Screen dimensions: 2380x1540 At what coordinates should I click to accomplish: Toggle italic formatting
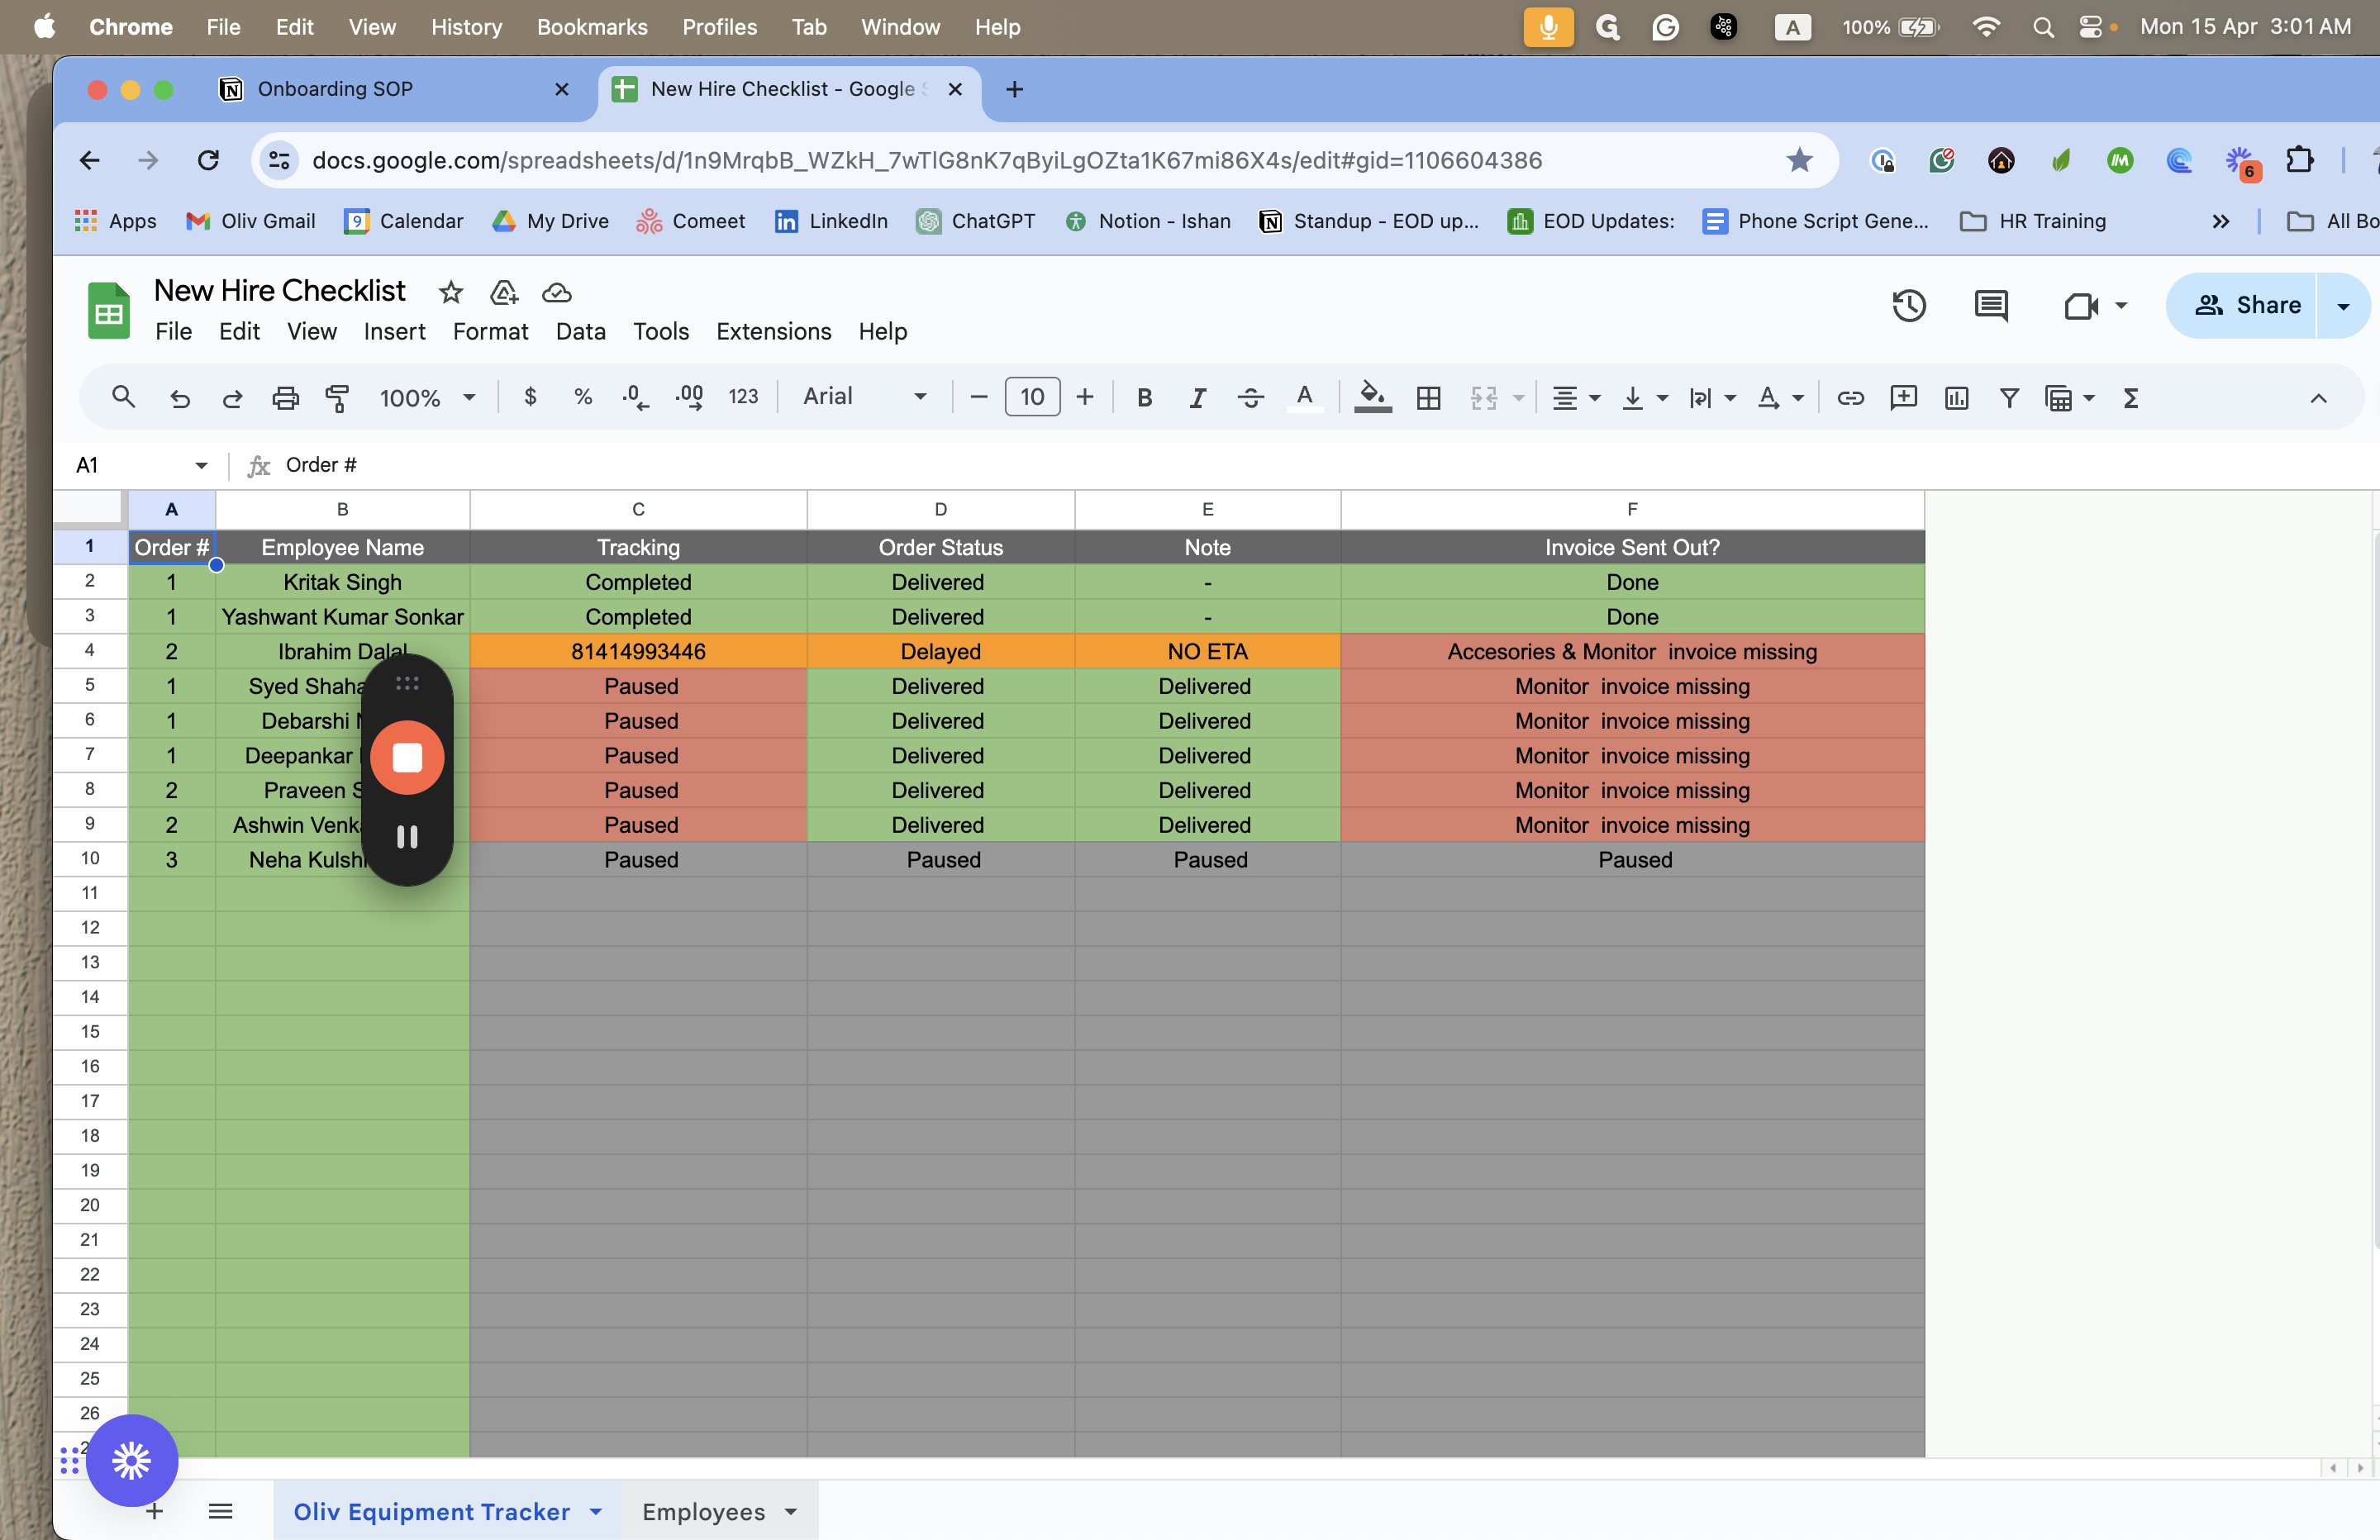[1197, 398]
